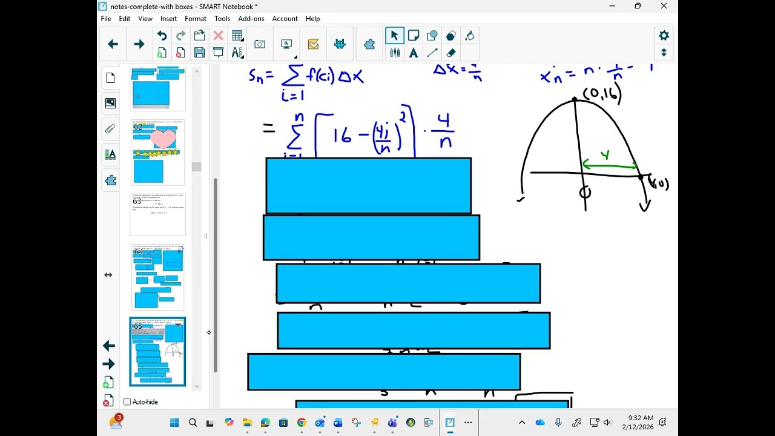Select the Fill paint bucket tool

[470, 36]
